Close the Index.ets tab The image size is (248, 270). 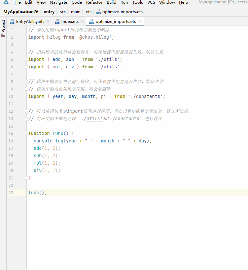point(82,21)
